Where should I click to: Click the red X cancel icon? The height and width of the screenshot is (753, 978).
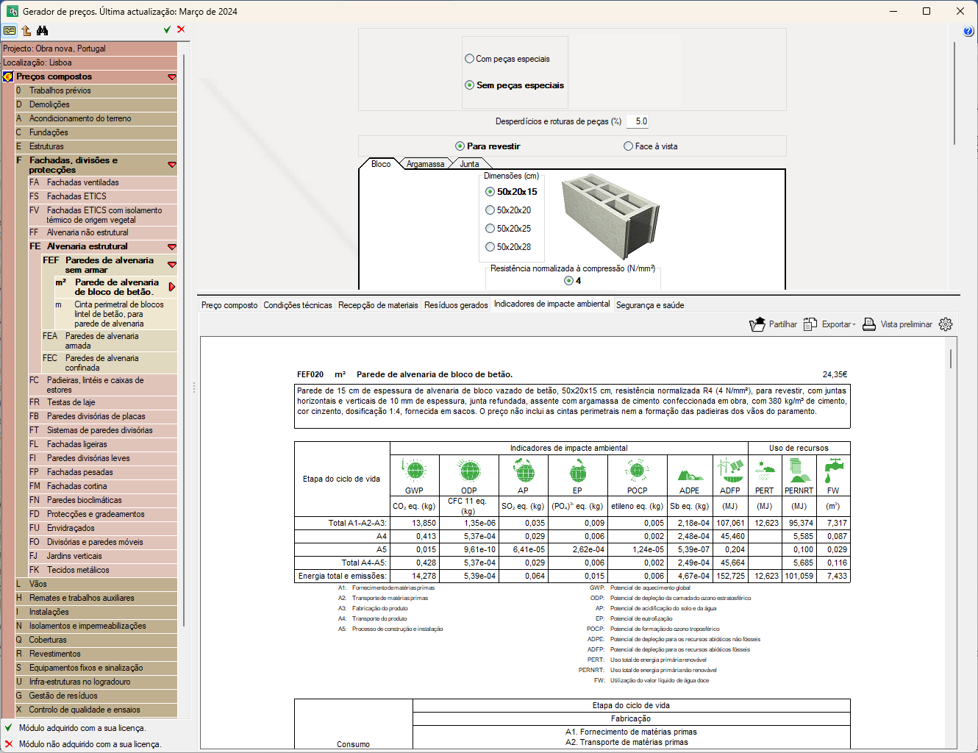click(181, 29)
